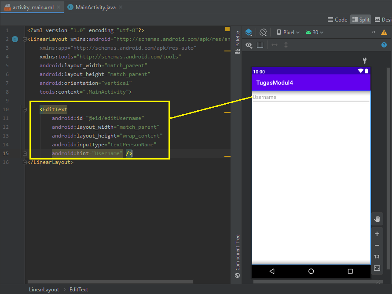Screen dimensions: 392x294
Task: Click the orientation rotate icon in toolbar
Action: 263,32
